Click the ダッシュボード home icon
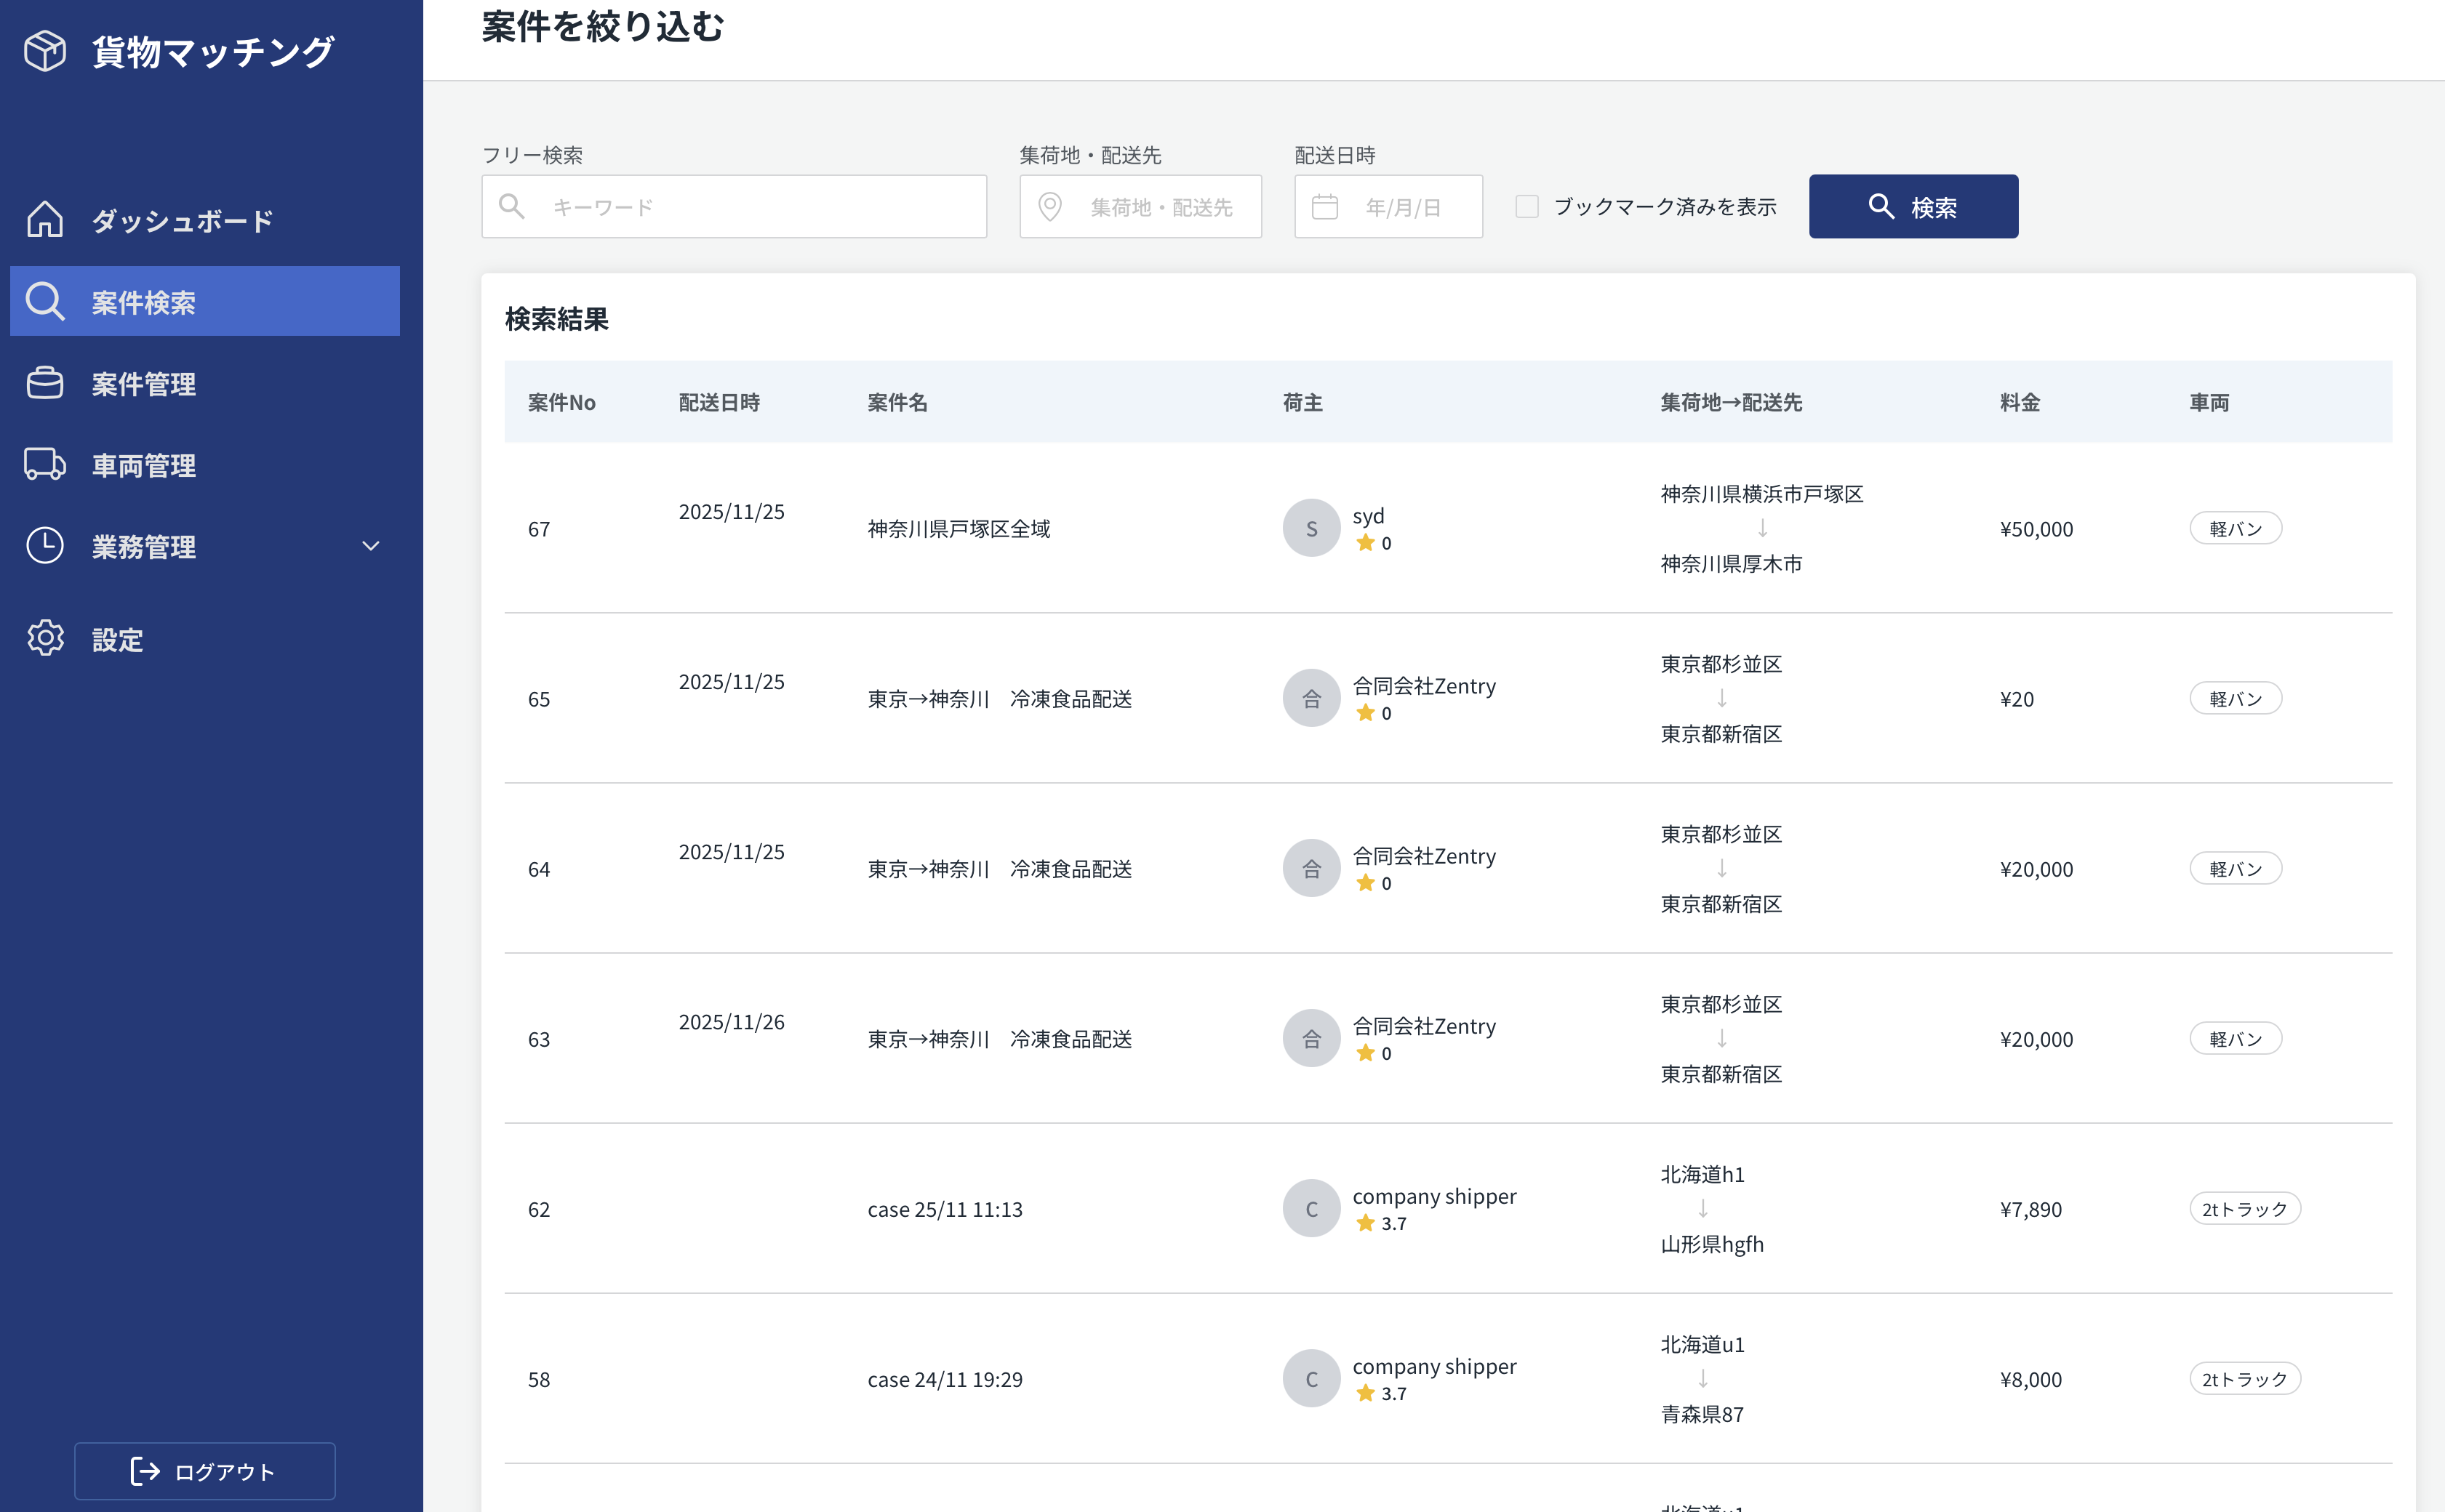Screen dimensions: 2445x1512 [45, 219]
